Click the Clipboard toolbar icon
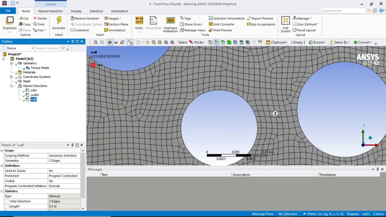386x217 pixels. (x=277, y=42)
